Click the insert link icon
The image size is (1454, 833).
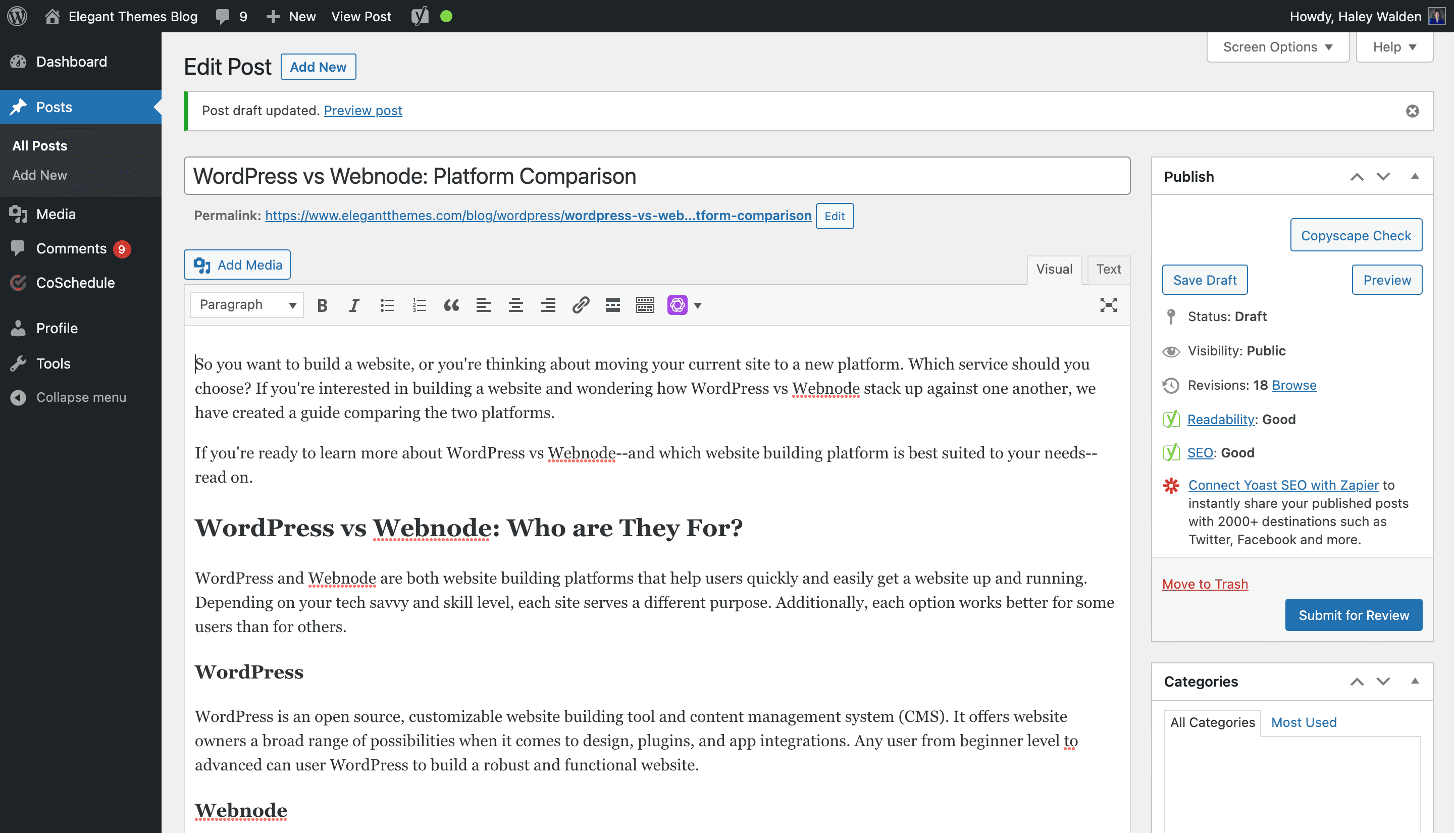[581, 305]
